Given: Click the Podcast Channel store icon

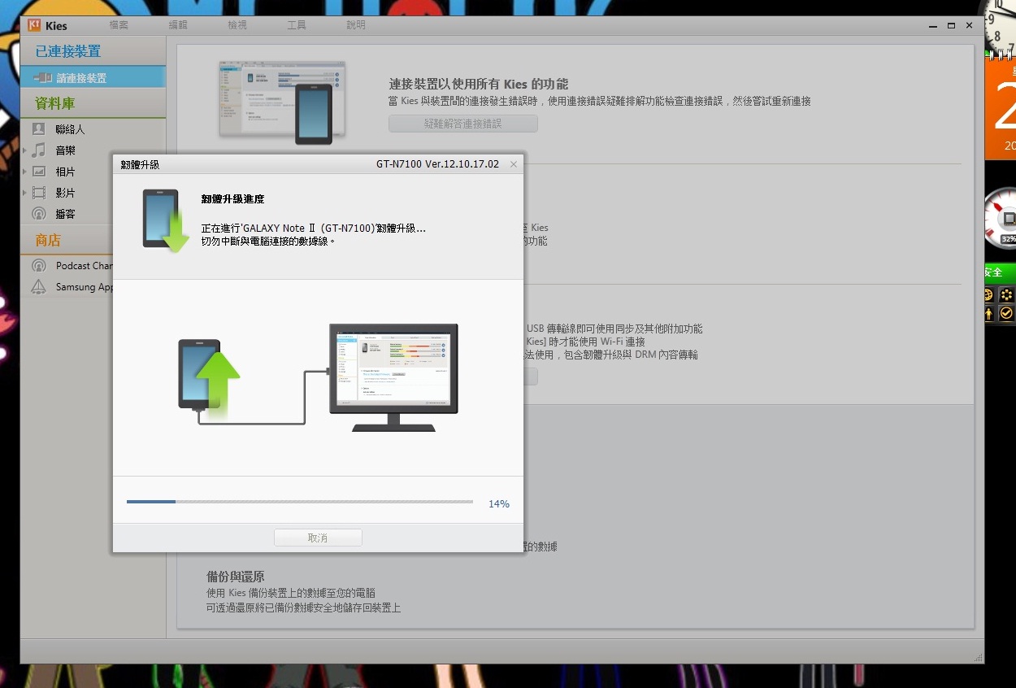Looking at the screenshot, I should (x=38, y=266).
